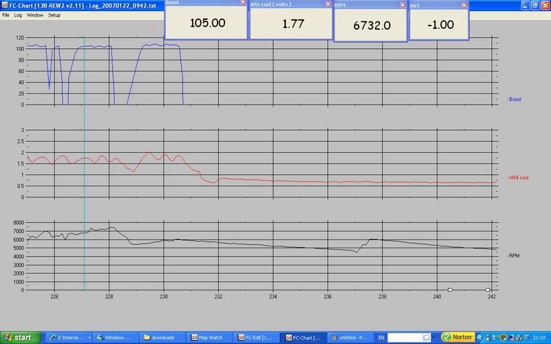Expand the Internet Explorer taskbar group
The width and height of the screenshot is (551, 344).
click(x=70, y=337)
